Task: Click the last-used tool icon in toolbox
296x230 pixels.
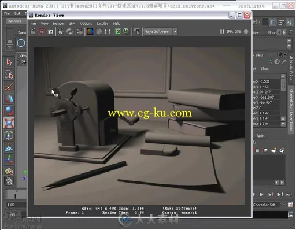Action: (9, 171)
